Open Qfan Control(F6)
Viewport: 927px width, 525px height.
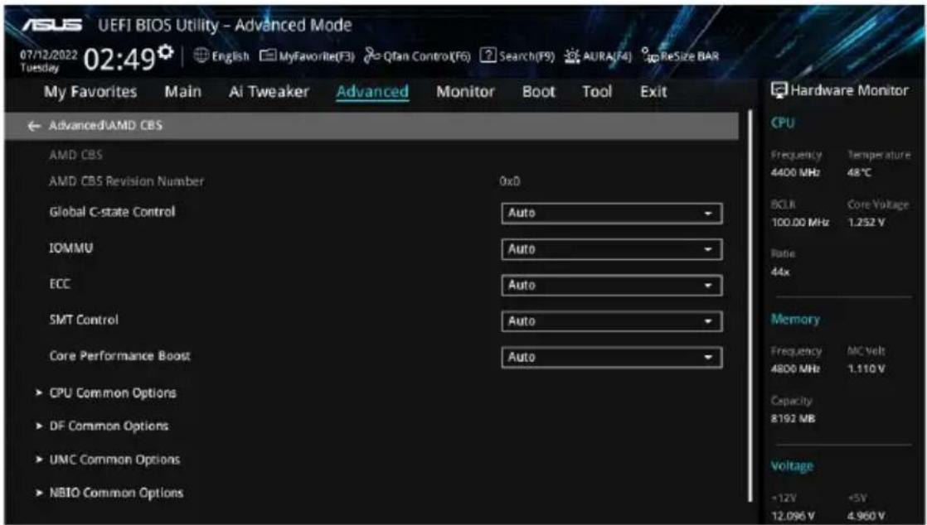point(417,56)
